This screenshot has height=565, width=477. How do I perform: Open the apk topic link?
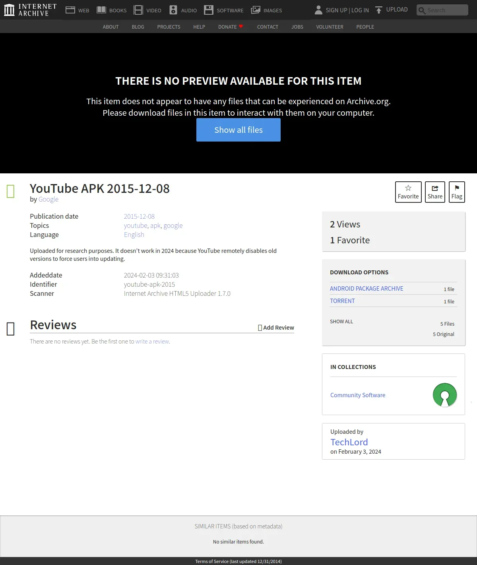click(x=155, y=225)
